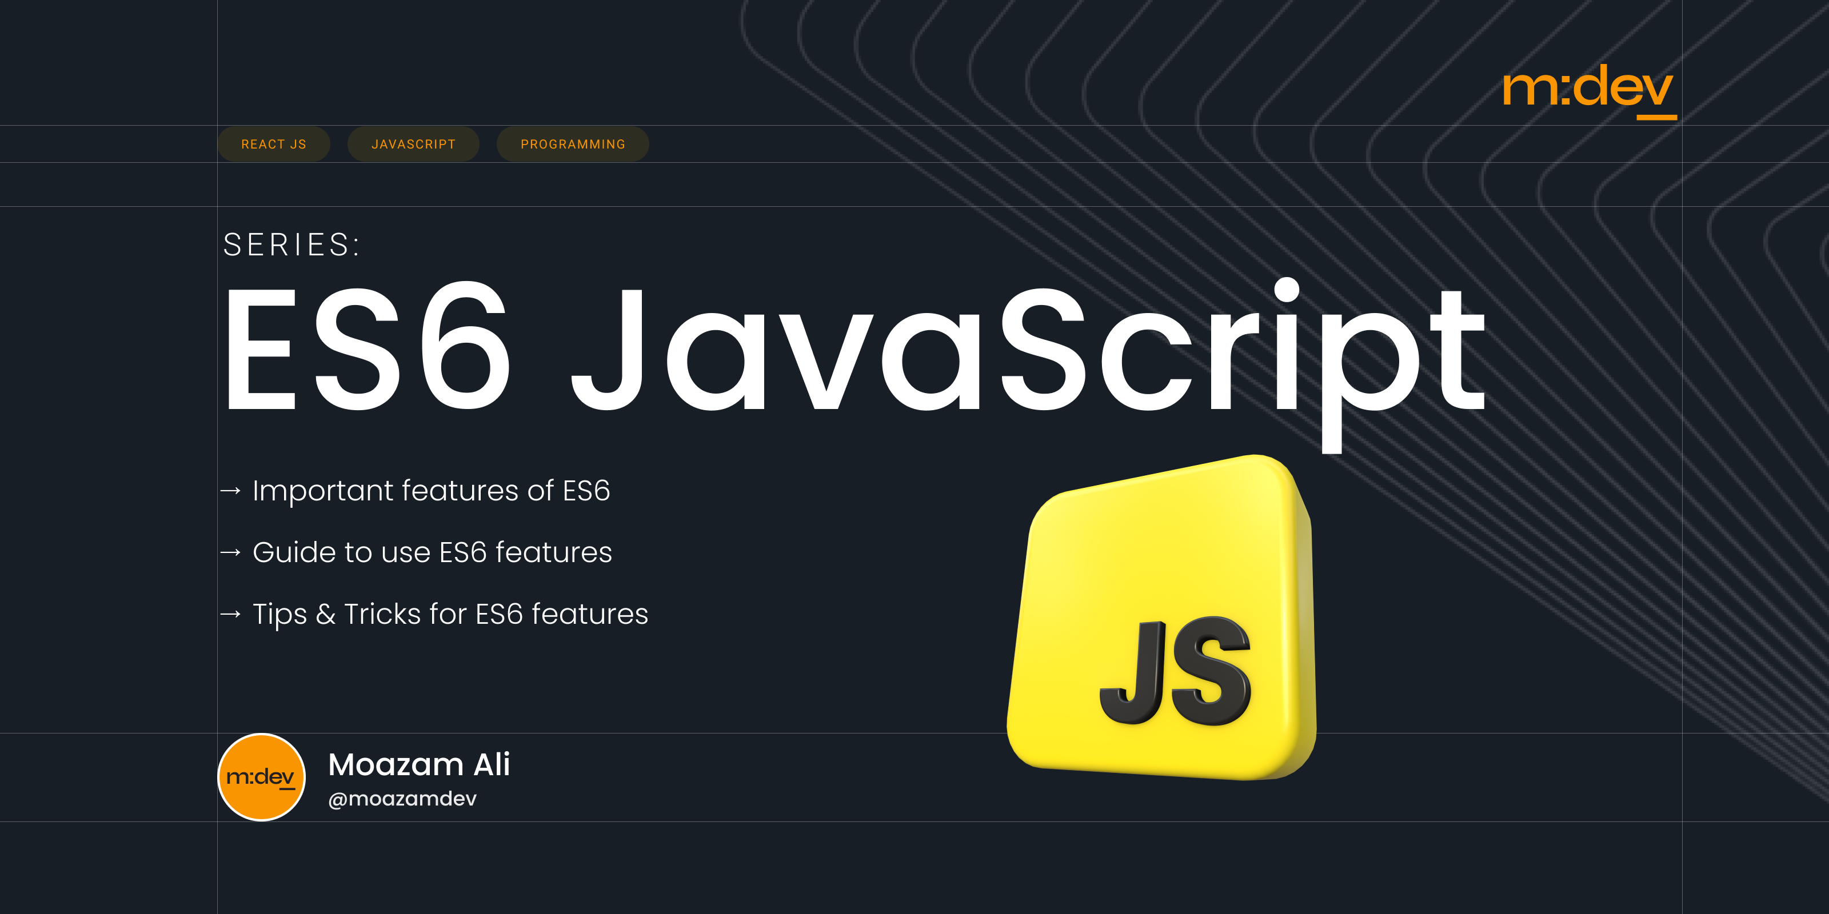Select the PROGRAMMING tag pill
This screenshot has height=914, width=1829.
tap(573, 144)
